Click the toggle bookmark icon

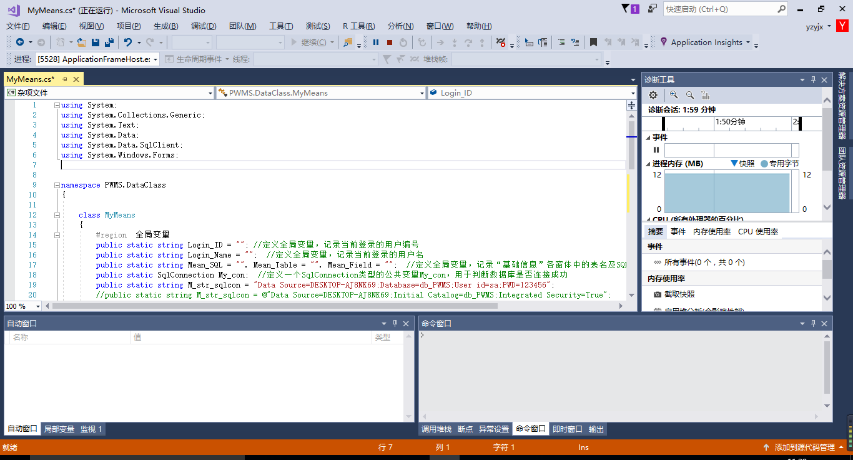[593, 42]
